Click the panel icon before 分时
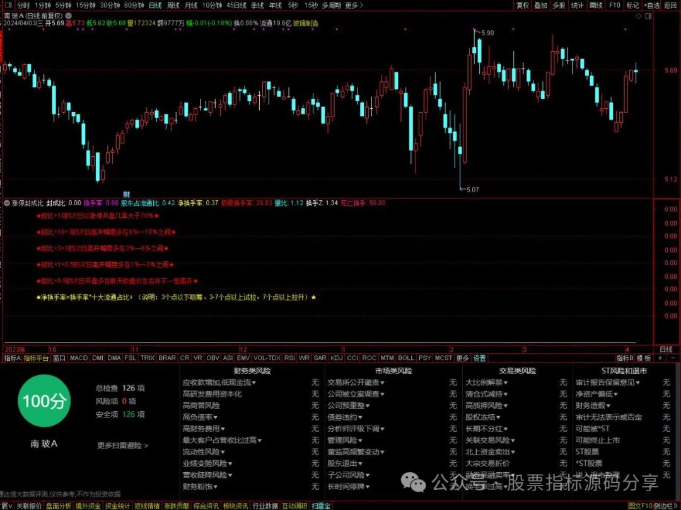Viewport: 681px width, 510px height. 9,5
